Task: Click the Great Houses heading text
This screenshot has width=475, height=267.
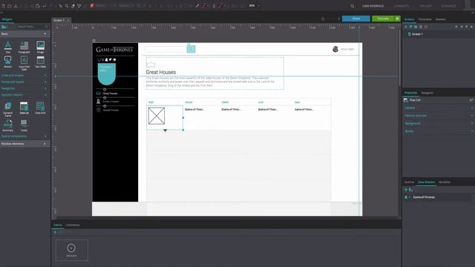Action: point(161,73)
